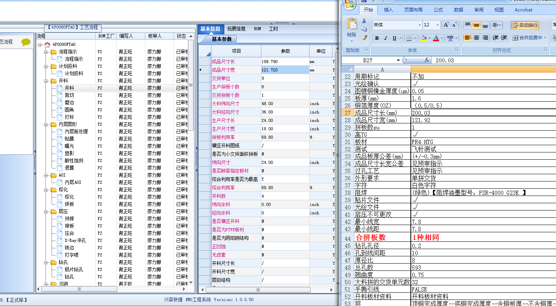Viewport: 556px width, 306px height.
Task: Switch to BOM tab in EMS
Action: point(257,29)
